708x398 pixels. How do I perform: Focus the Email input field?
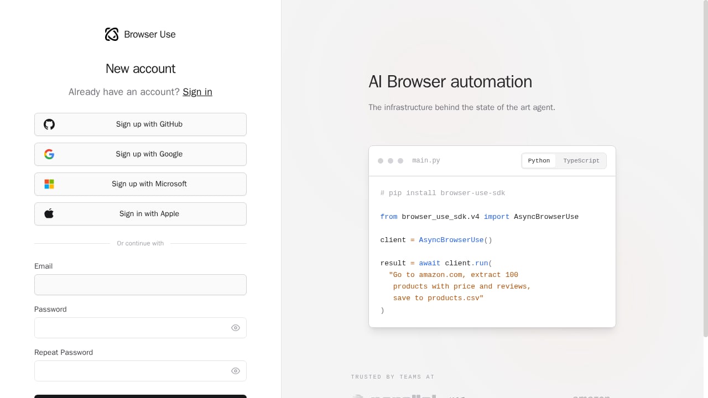pos(140,285)
